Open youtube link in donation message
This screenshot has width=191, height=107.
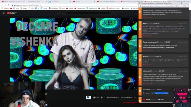[x=158, y=48]
